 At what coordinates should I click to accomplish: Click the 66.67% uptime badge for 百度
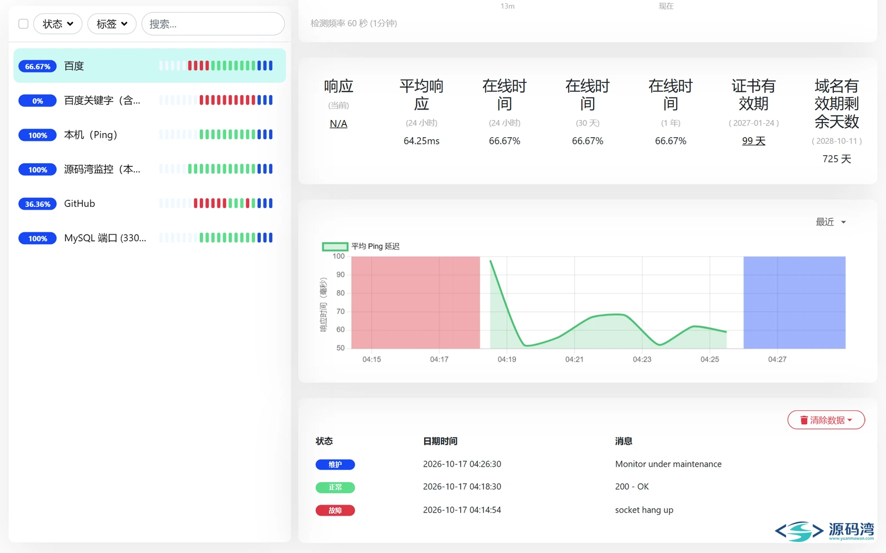[x=38, y=66]
